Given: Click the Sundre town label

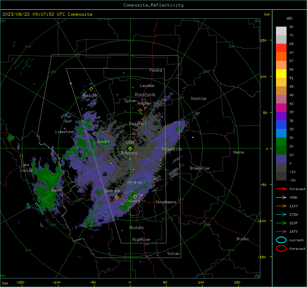Looking at the screenshot, I should 104,141.
